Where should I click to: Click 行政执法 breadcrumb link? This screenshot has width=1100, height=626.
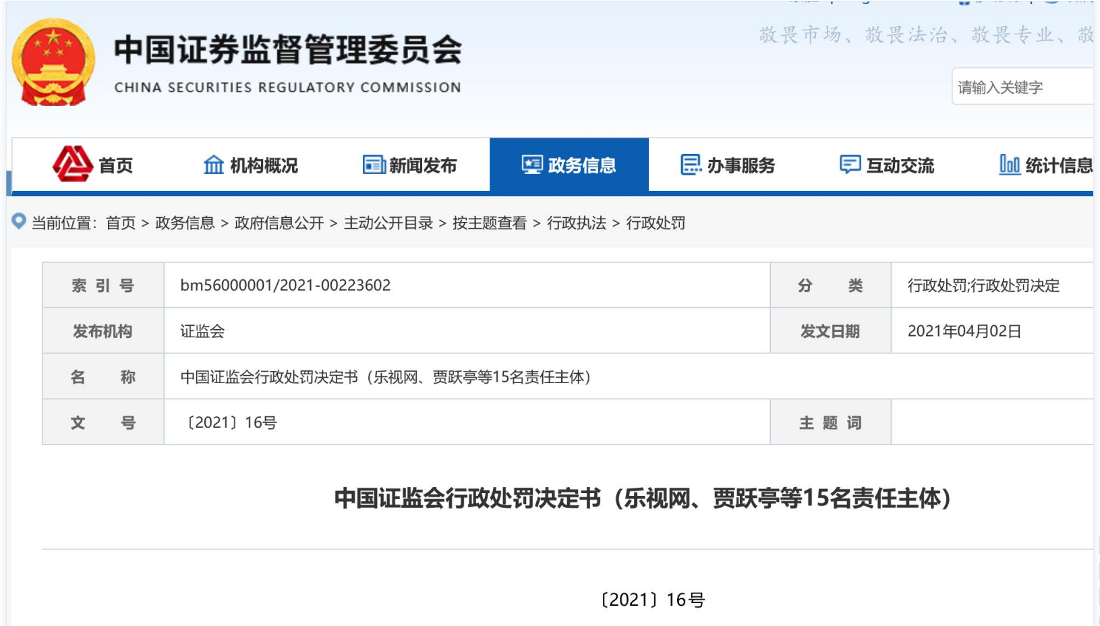[577, 223]
